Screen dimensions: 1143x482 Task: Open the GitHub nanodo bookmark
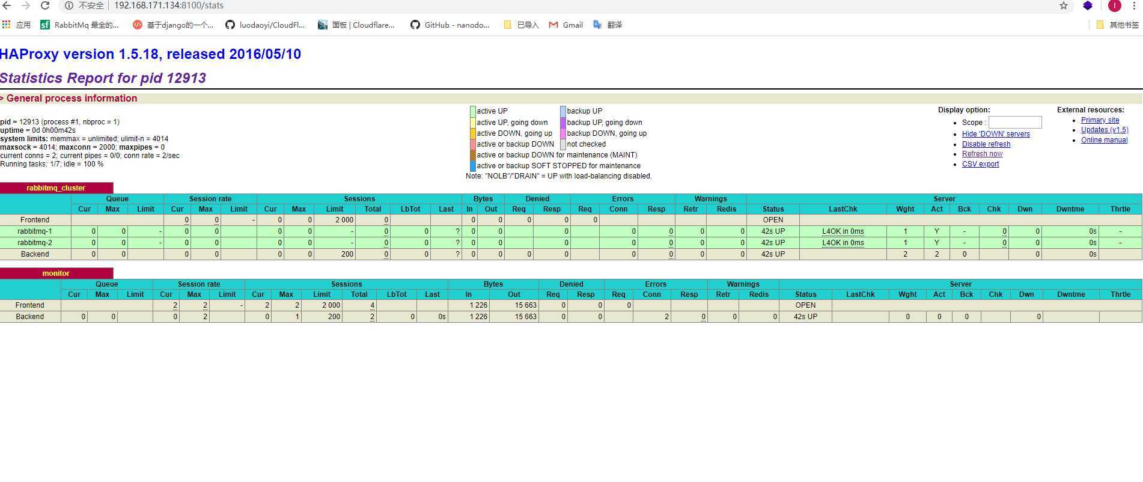pos(450,25)
